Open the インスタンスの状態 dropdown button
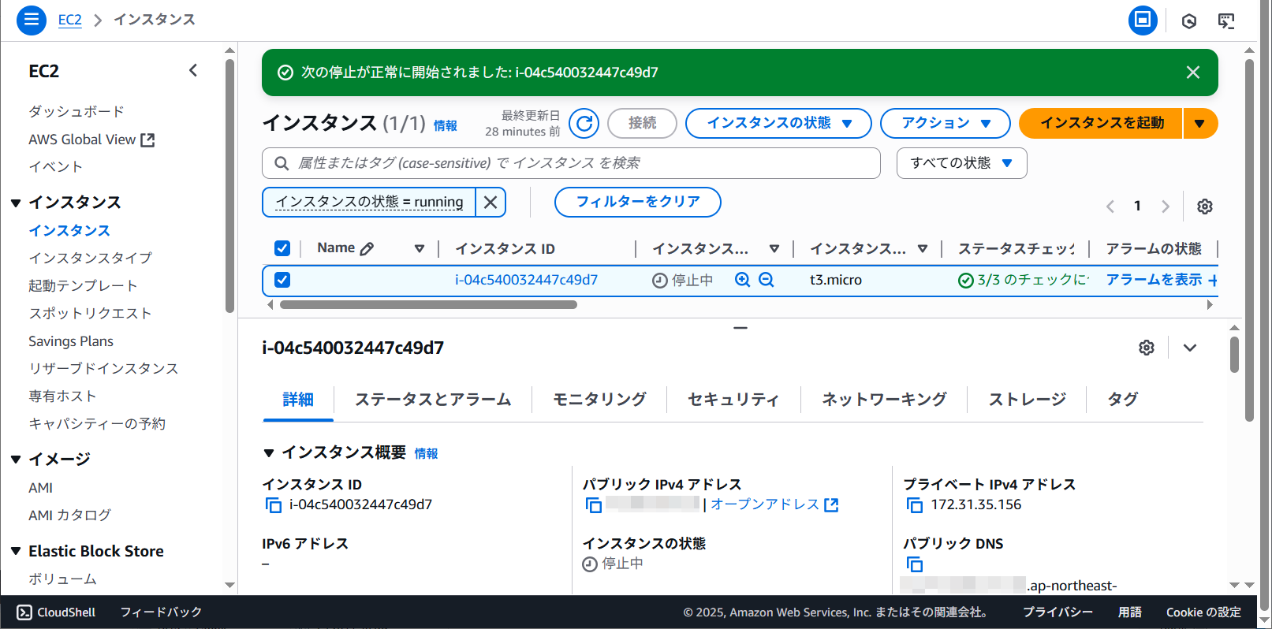 point(778,123)
